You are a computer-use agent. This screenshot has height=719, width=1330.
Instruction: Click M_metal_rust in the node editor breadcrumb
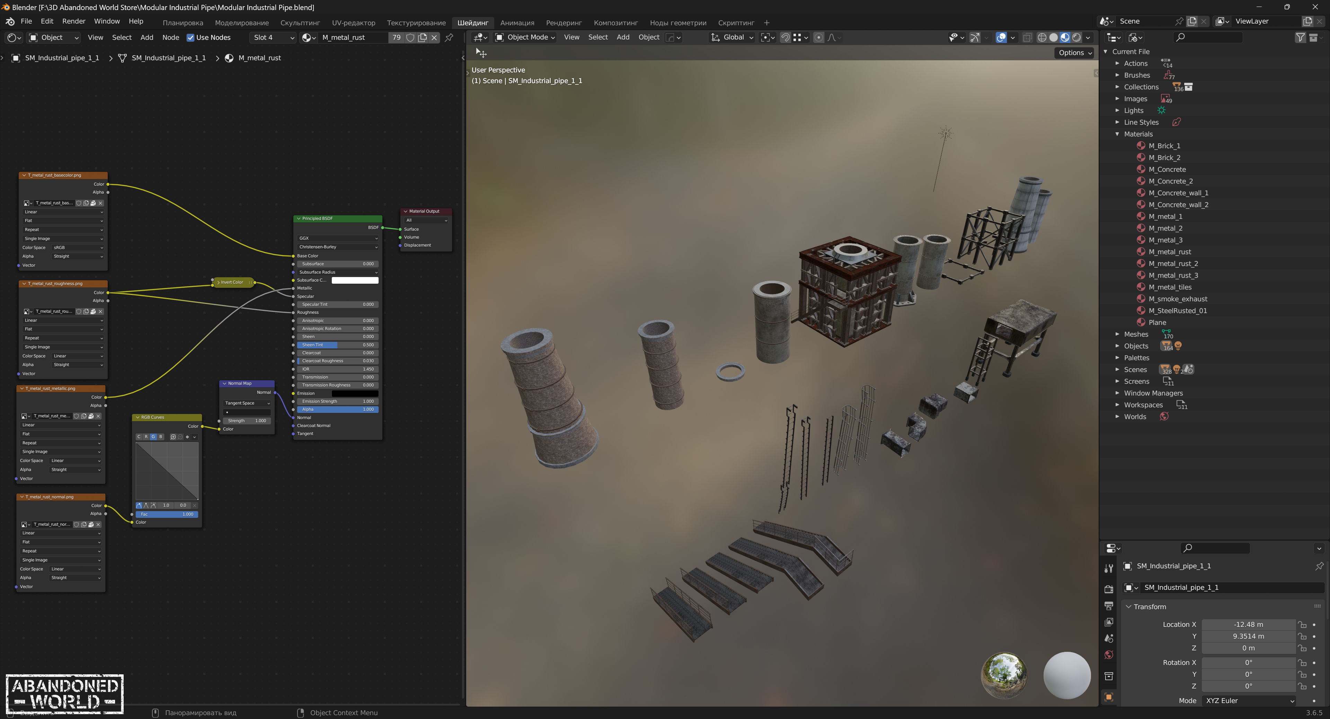click(x=260, y=58)
